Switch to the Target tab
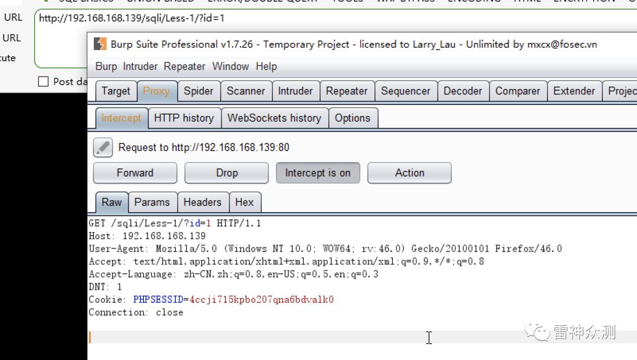 [x=116, y=91]
